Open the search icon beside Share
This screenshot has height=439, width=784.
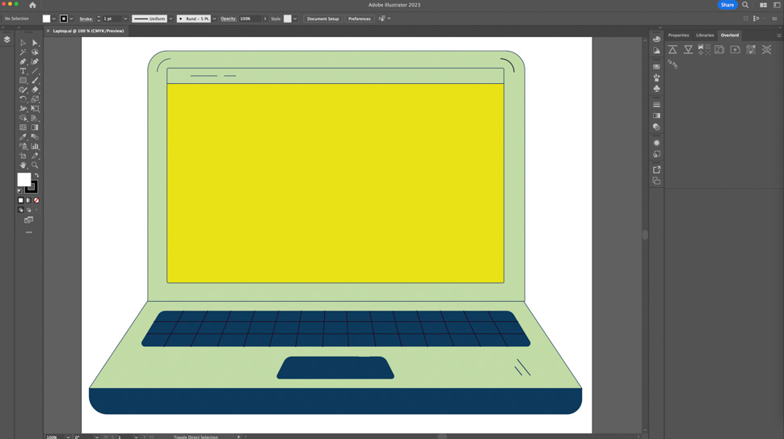(x=745, y=5)
